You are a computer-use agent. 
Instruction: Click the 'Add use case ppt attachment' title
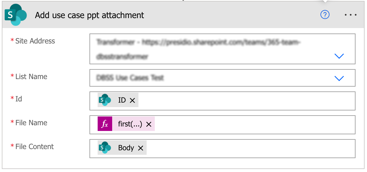pos(89,15)
